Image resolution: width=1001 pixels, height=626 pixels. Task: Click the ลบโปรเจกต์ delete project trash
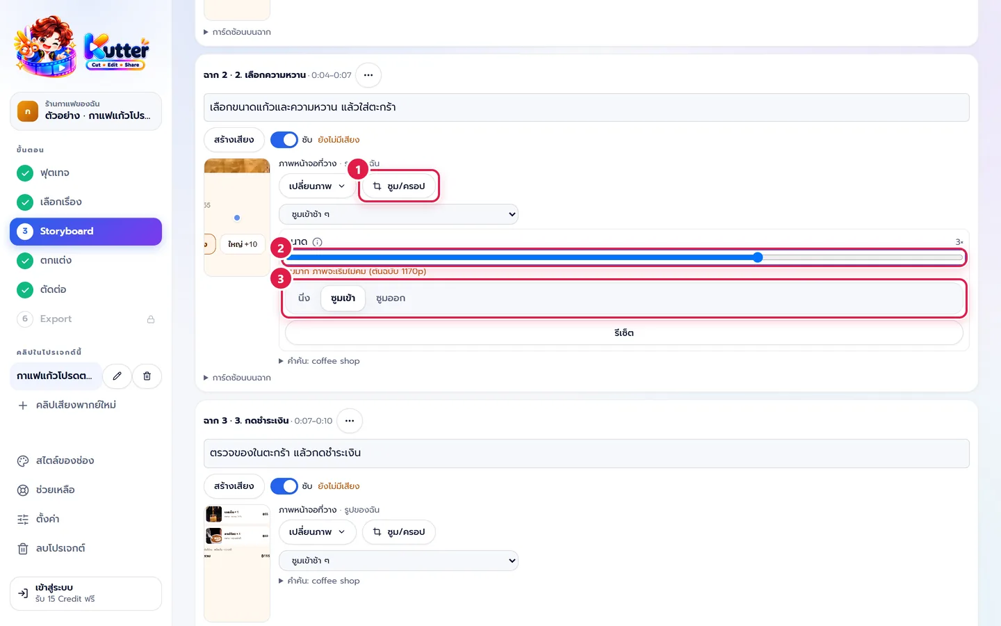51,548
